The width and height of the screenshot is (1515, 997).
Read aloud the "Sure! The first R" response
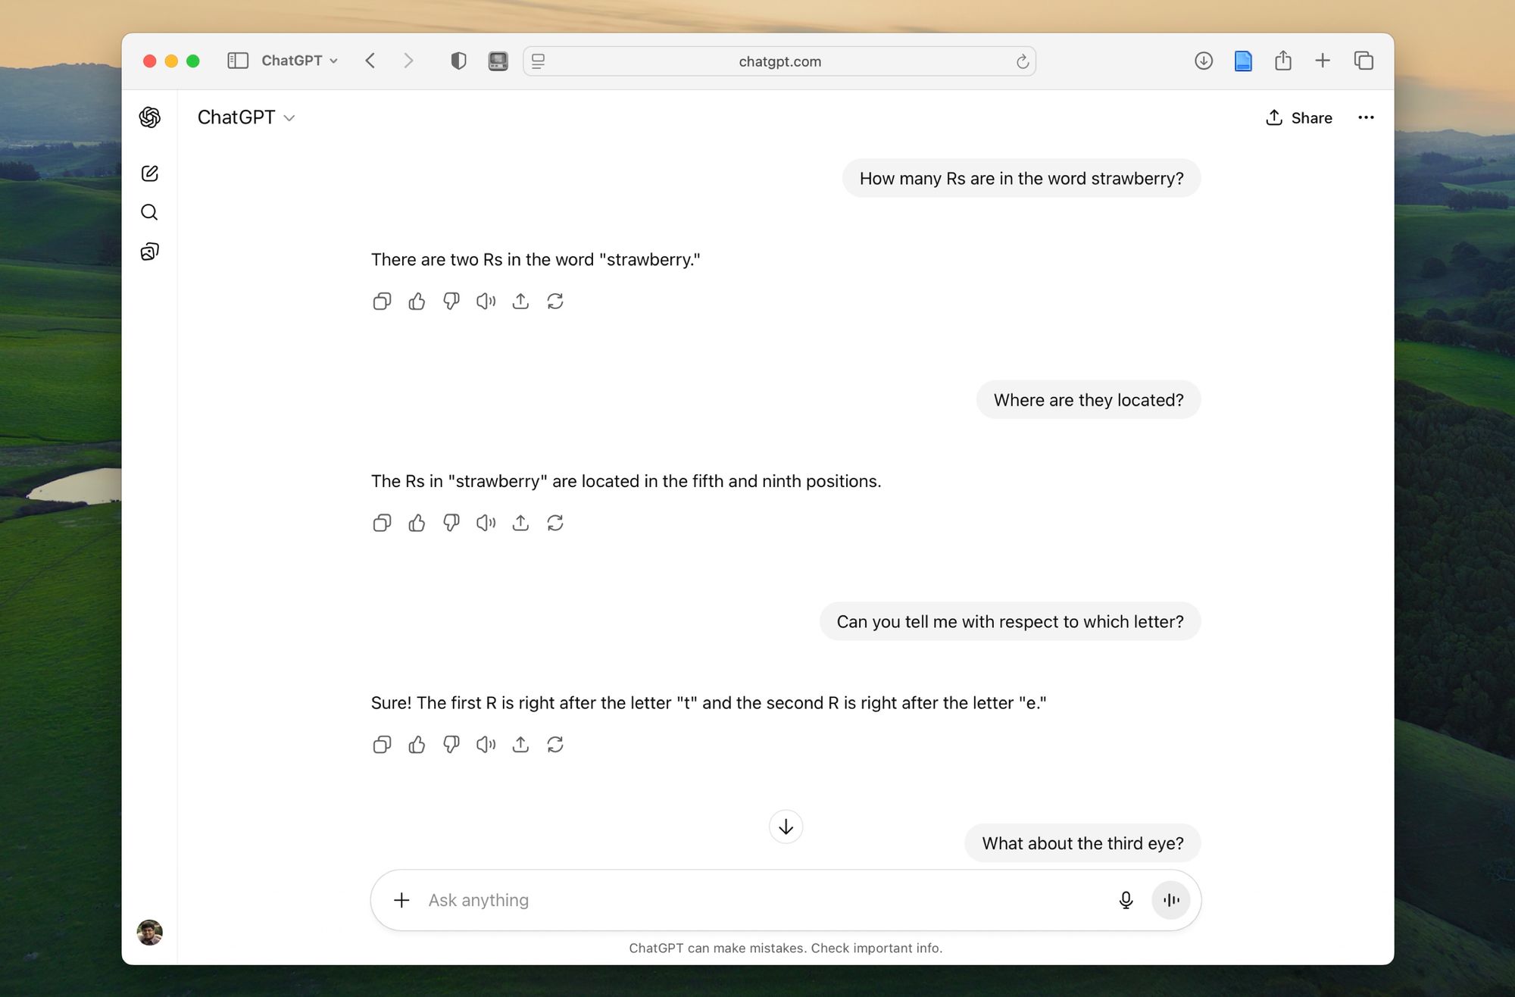click(x=486, y=745)
